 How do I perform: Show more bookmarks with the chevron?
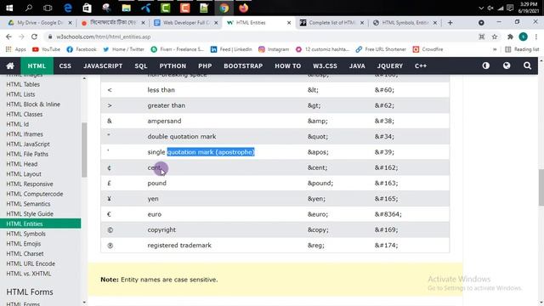pos(495,49)
